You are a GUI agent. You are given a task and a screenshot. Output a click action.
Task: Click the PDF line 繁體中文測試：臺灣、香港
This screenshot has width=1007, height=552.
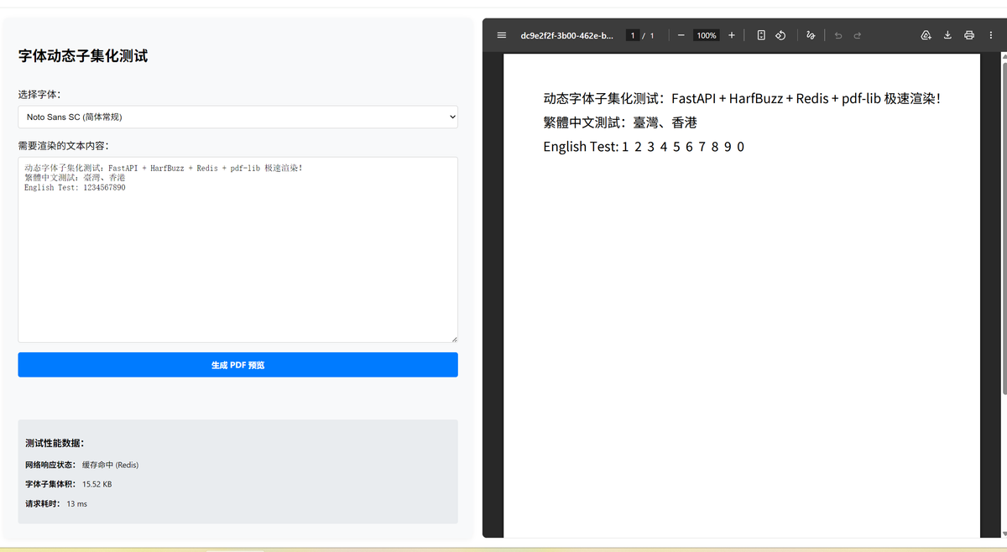620,122
